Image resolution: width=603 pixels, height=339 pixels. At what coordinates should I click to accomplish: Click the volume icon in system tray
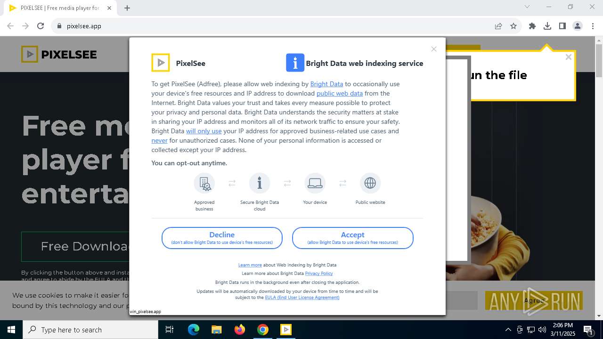tap(542, 330)
